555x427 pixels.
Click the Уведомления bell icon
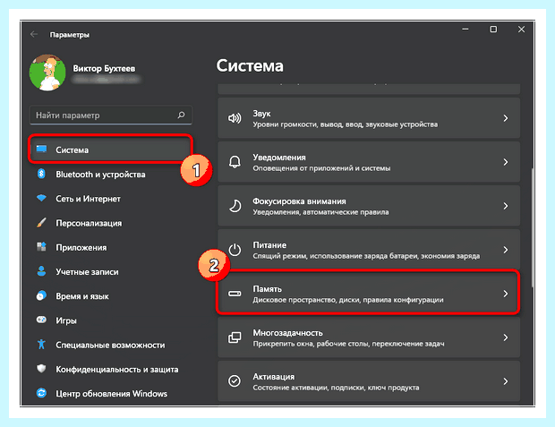pos(235,162)
